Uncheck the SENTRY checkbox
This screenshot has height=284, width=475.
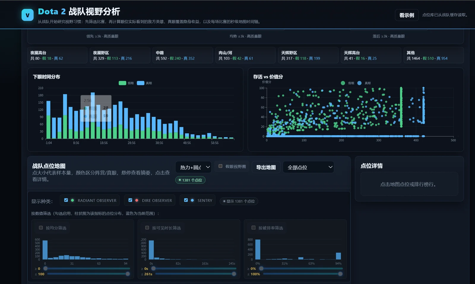pos(186,200)
